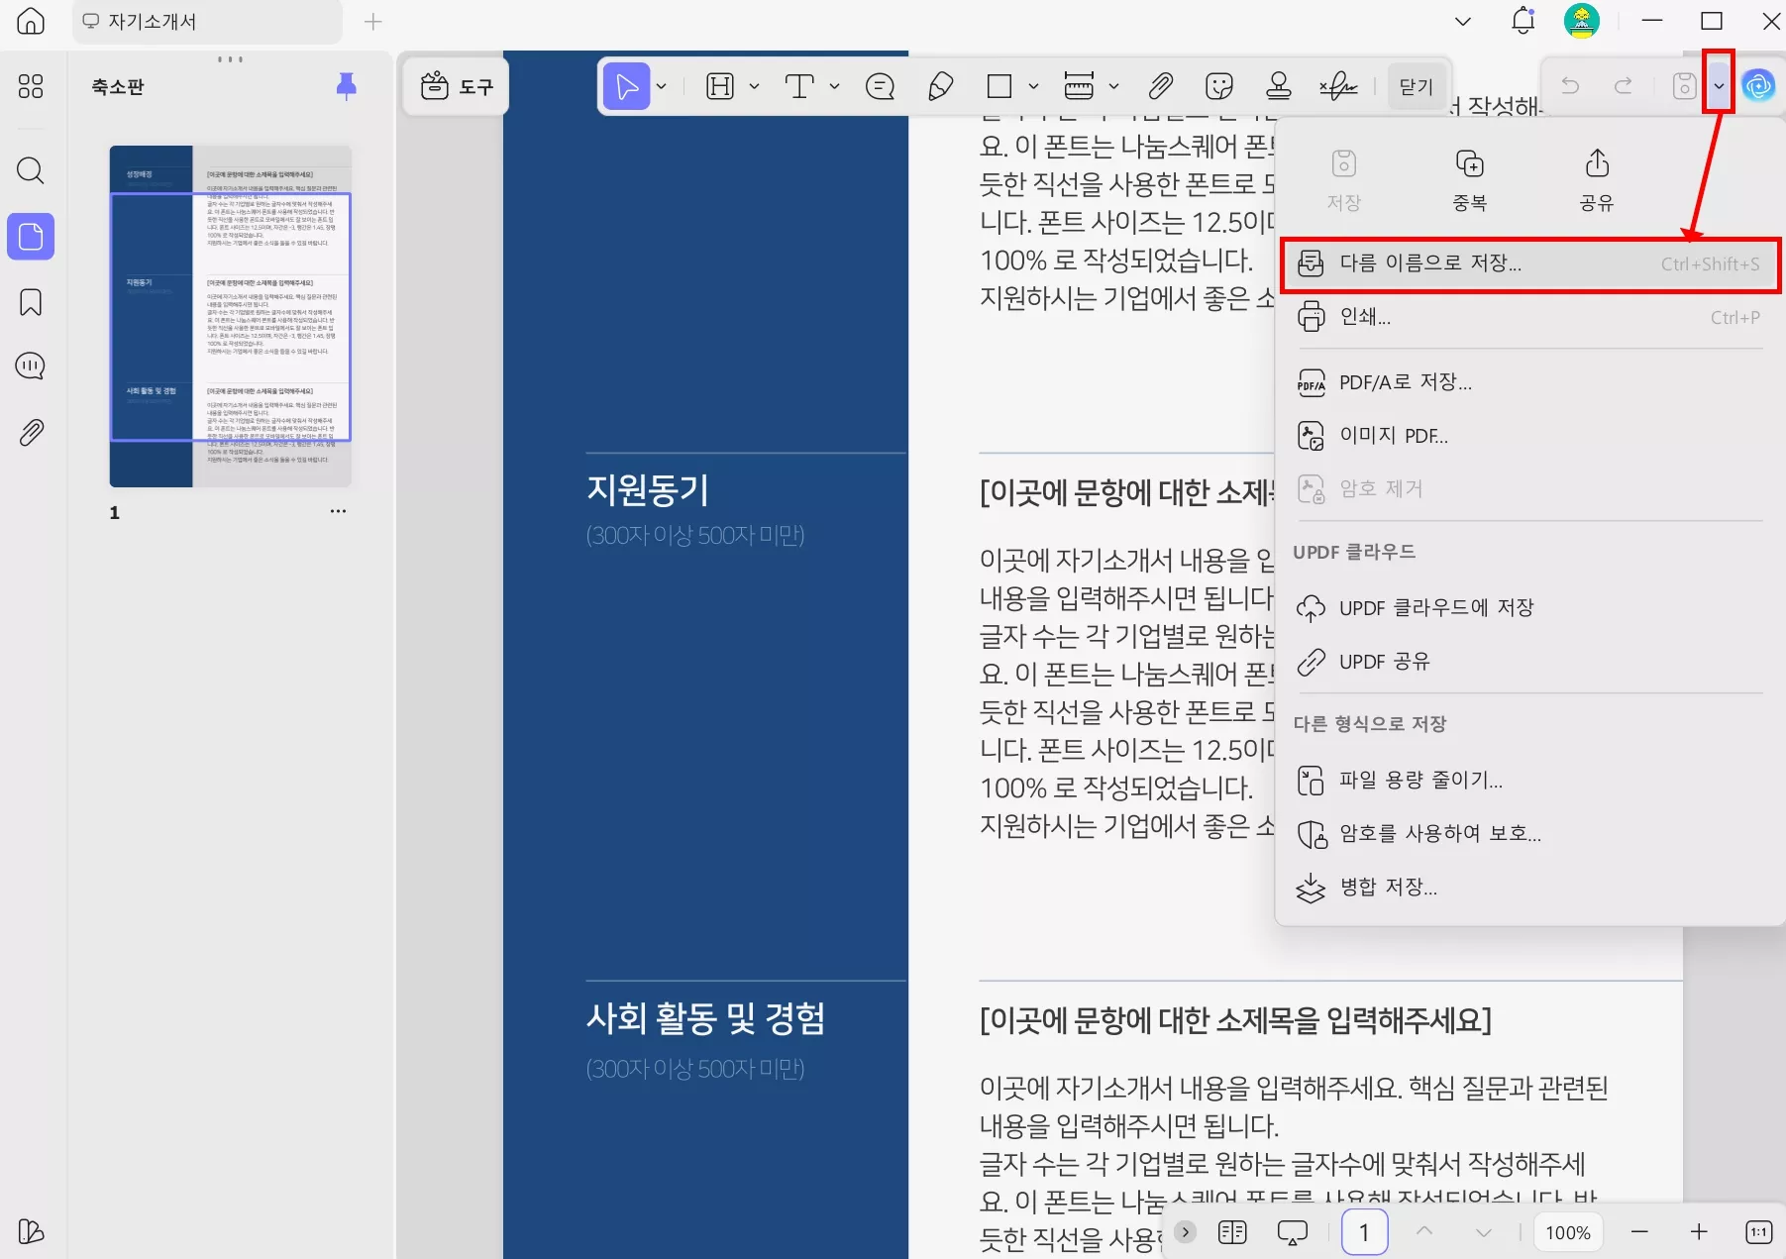This screenshot has height=1259, width=1786.
Task: Pick the Highlighter pen tool
Action: [x=941, y=86]
